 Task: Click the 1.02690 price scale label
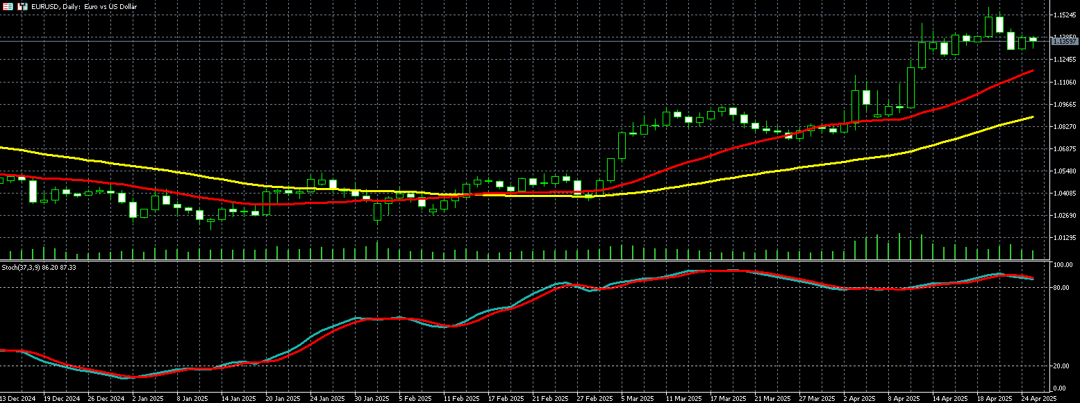[x=1064, y=216]
